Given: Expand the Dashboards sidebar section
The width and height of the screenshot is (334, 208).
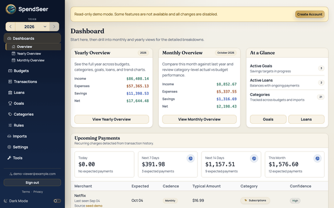Looking at the screenshot, I should [32, 38].
